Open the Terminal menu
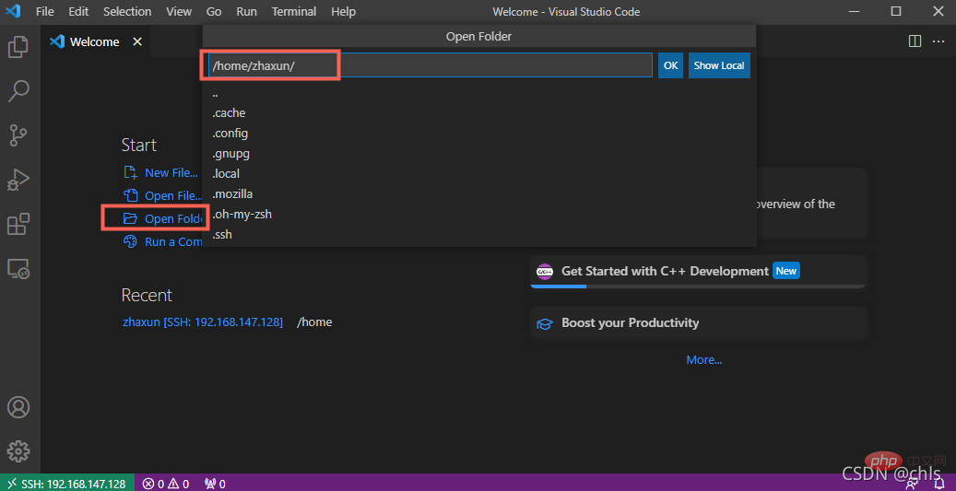The image size is (956, 491). tap(293, 12)
